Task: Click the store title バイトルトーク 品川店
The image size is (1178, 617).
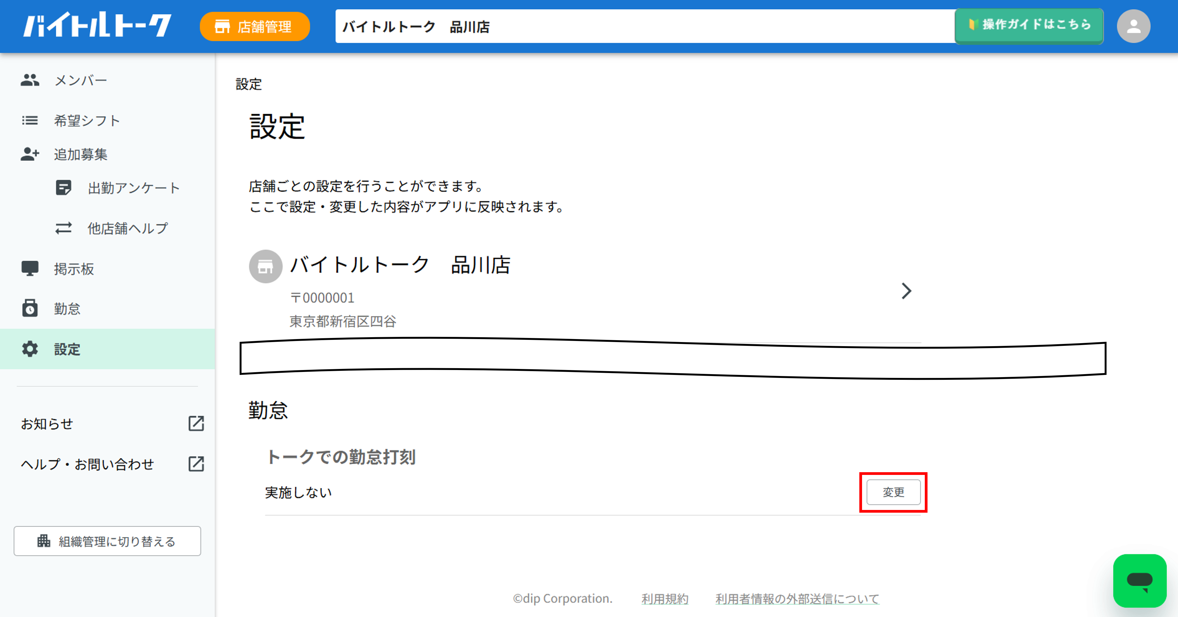Action: click(x=401, y=265)
